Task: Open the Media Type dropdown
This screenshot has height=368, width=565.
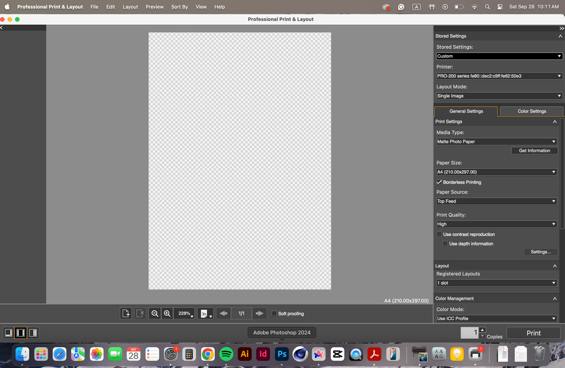Action: (x=497, y=141)
